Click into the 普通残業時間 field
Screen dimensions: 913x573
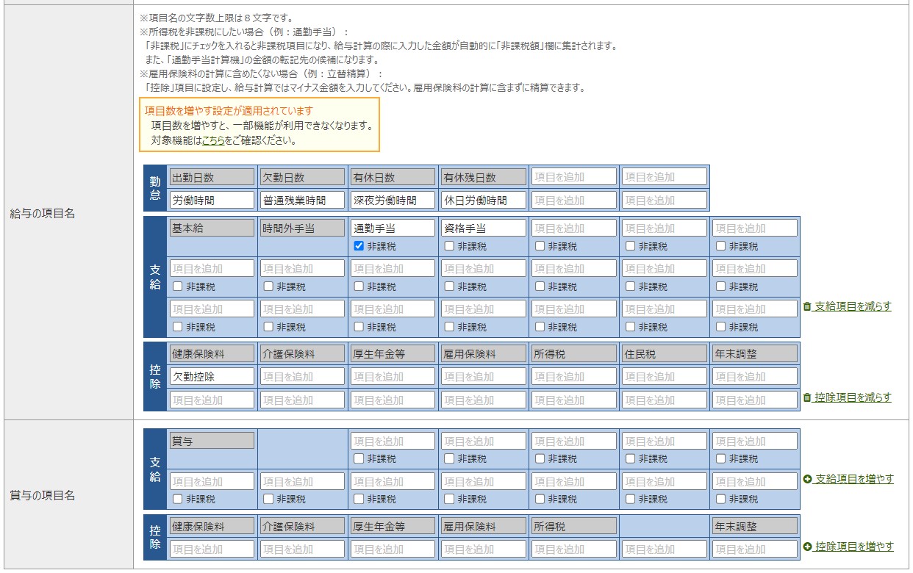click(x=301, y=200)
